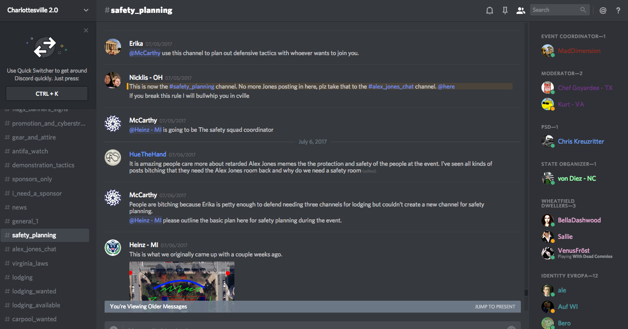The image size is (628, 329).
Task: Toggle the member list icon
Action: coord(520,10)
